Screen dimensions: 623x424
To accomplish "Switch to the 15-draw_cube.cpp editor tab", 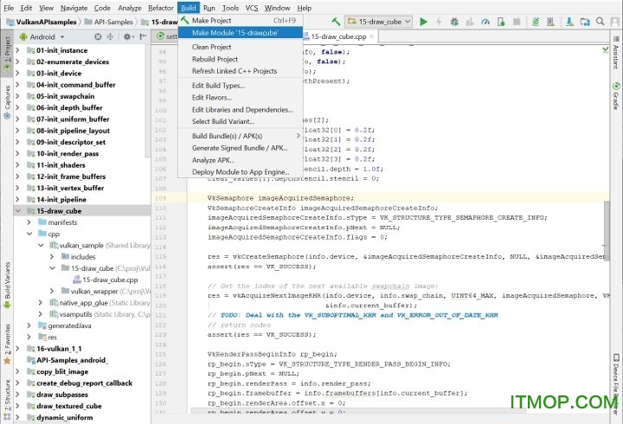I will pyautogui.click(x=338, y=36).
